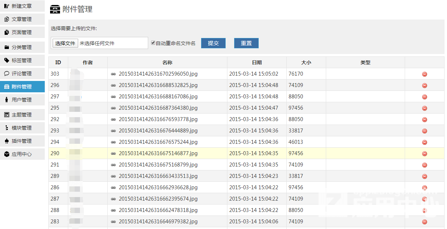
Task: Open file 201503141426316675168799.jpg link
Action: 158,165
